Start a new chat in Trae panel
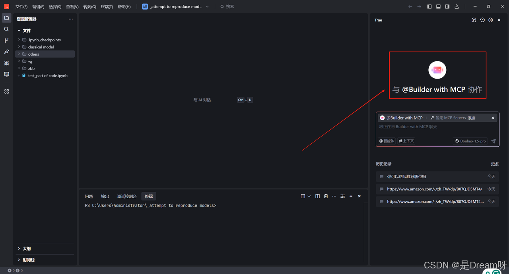This screenshot has width=509, height=274. coord(474,20)
